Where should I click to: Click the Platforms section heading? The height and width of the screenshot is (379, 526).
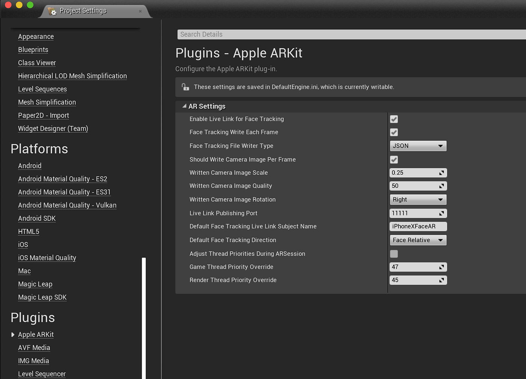[x=39, y=149]
